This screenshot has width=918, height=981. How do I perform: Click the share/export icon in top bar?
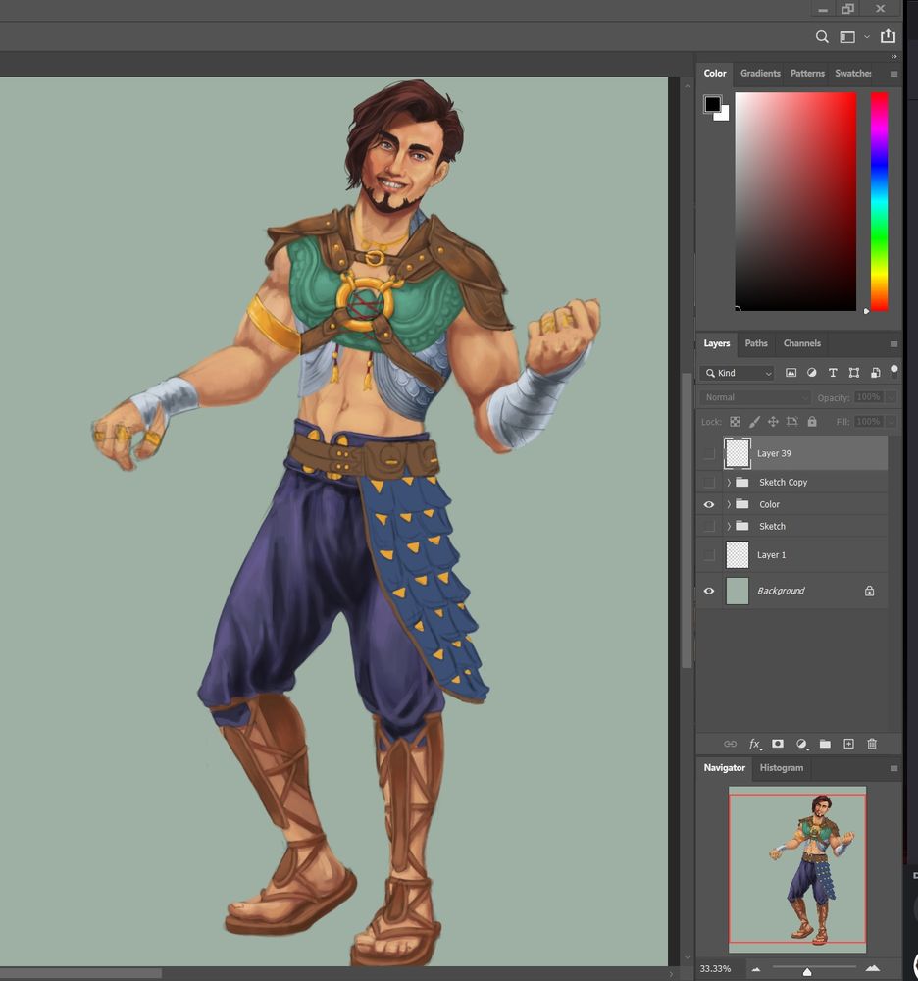[x=888, y=37]
